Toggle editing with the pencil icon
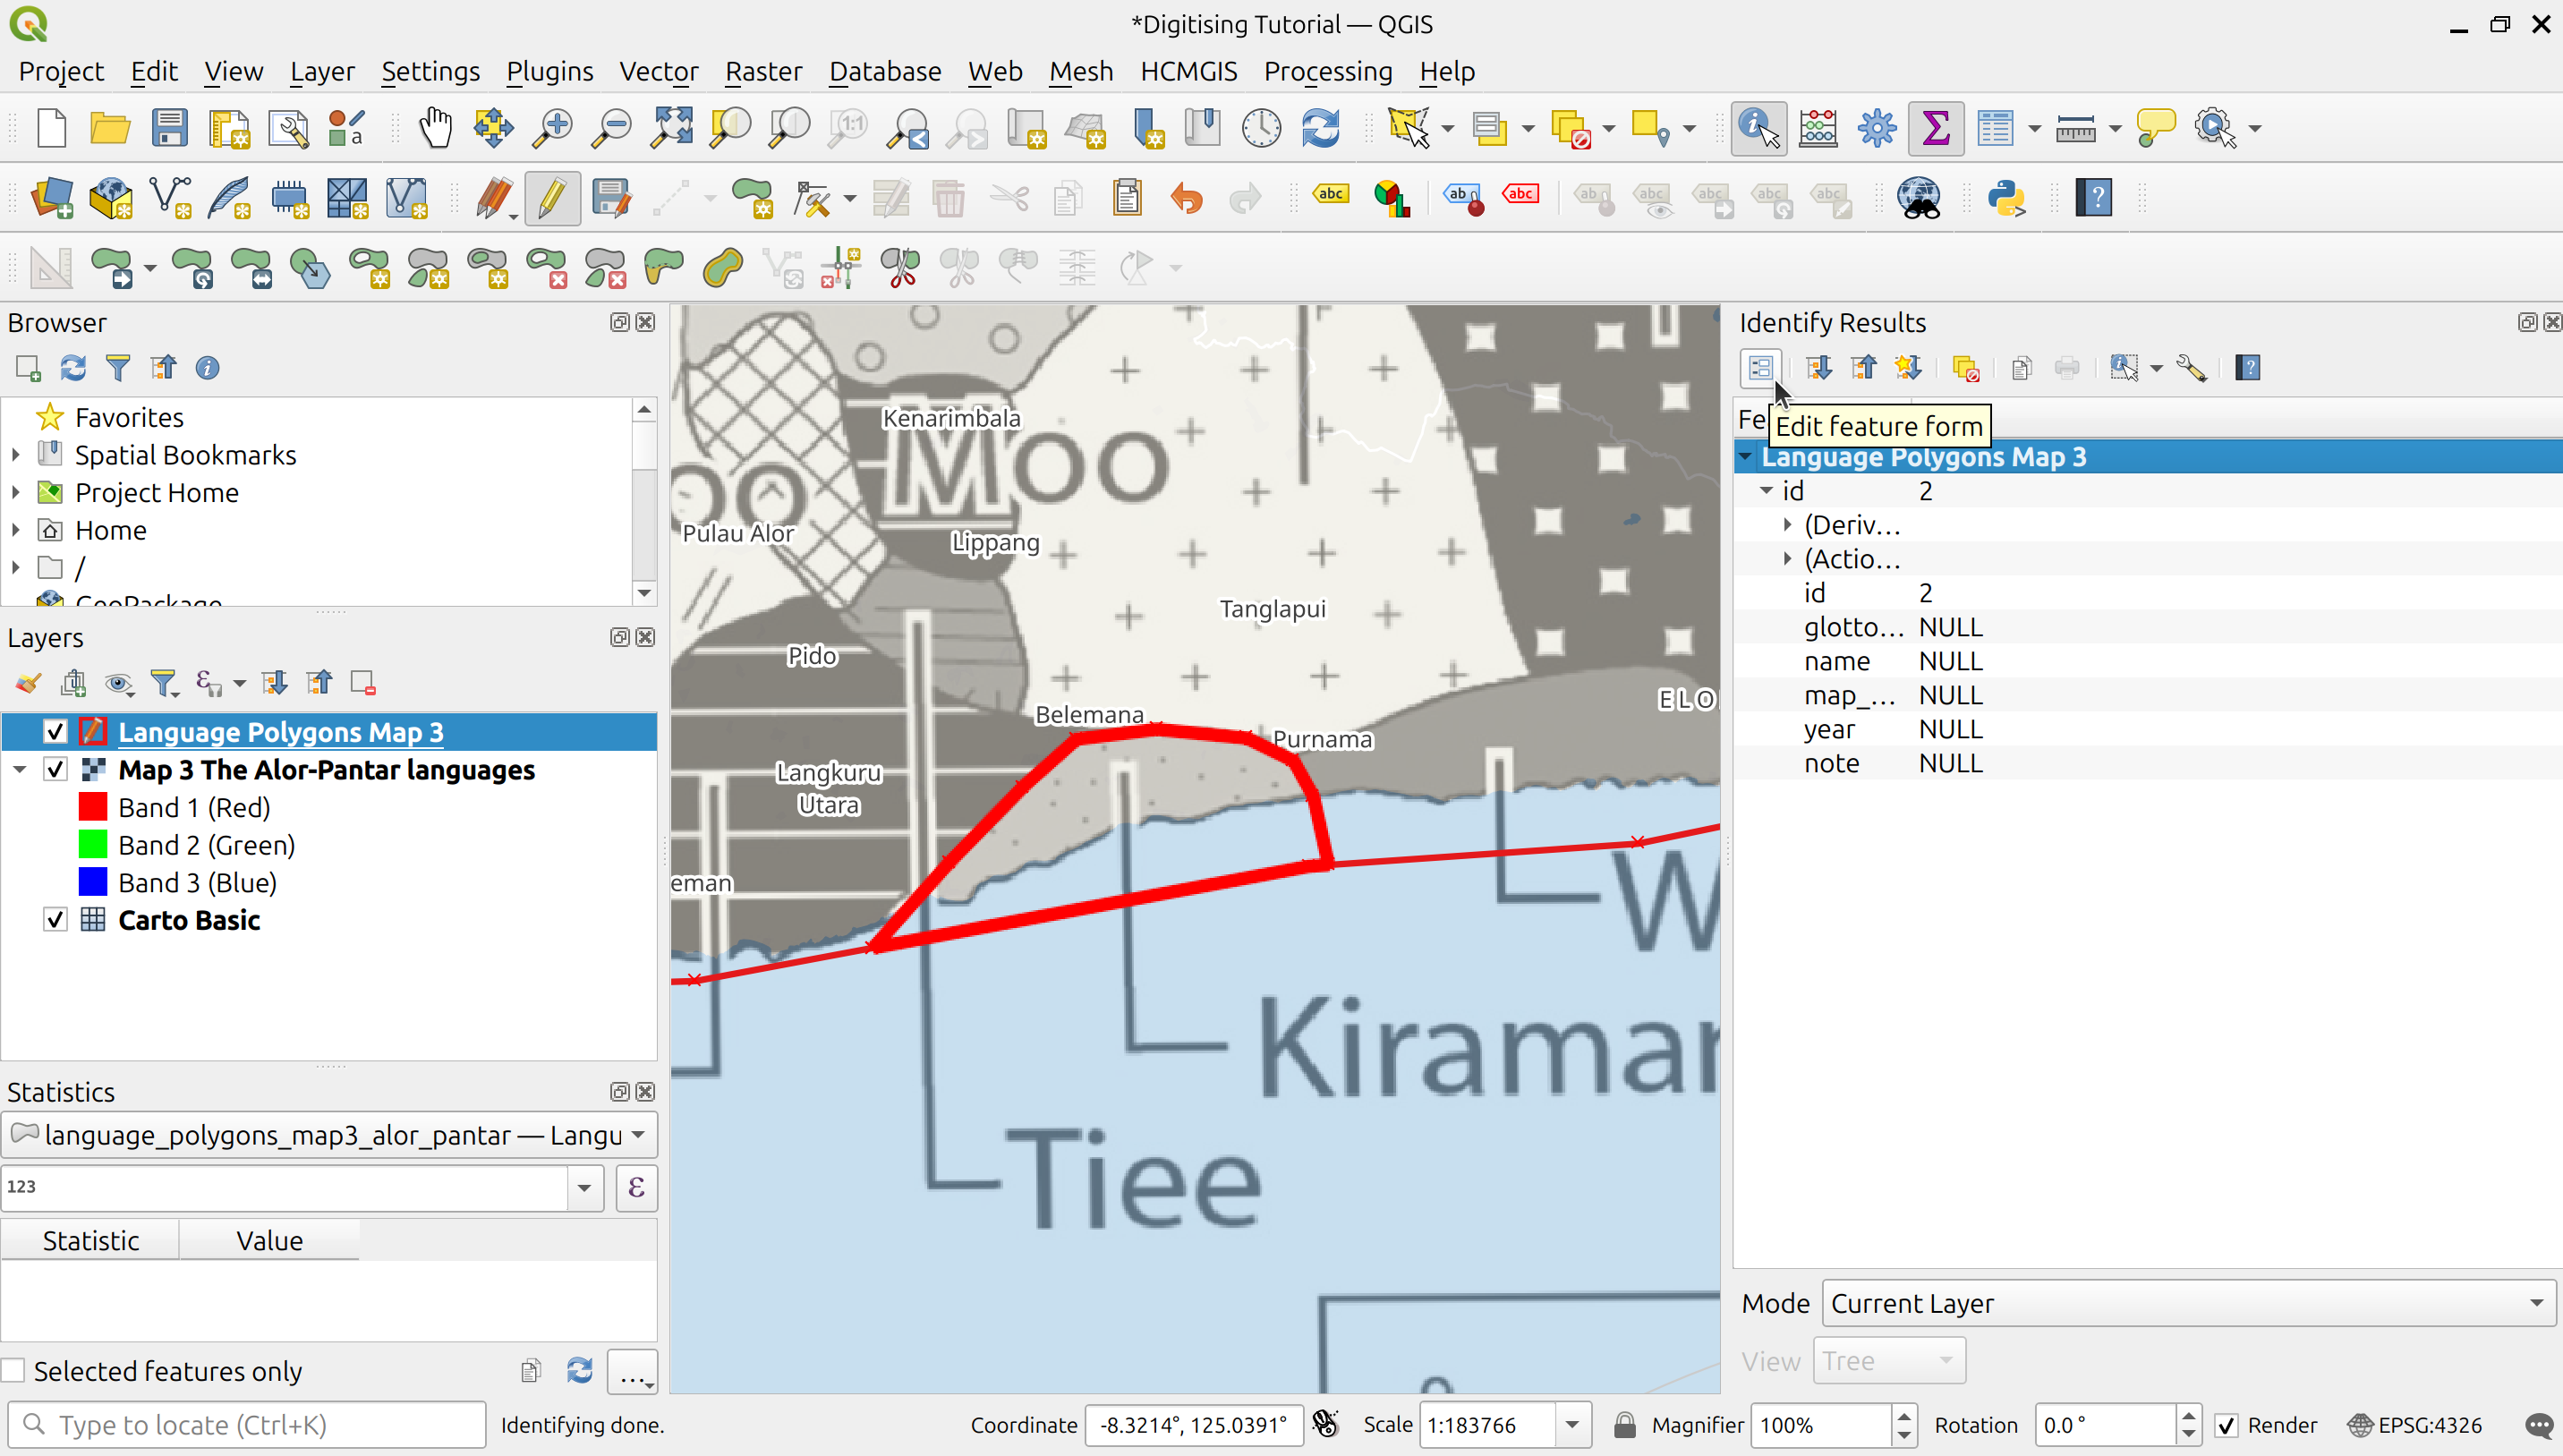The image size is (2563, 1456). click(x=551, y=198)
